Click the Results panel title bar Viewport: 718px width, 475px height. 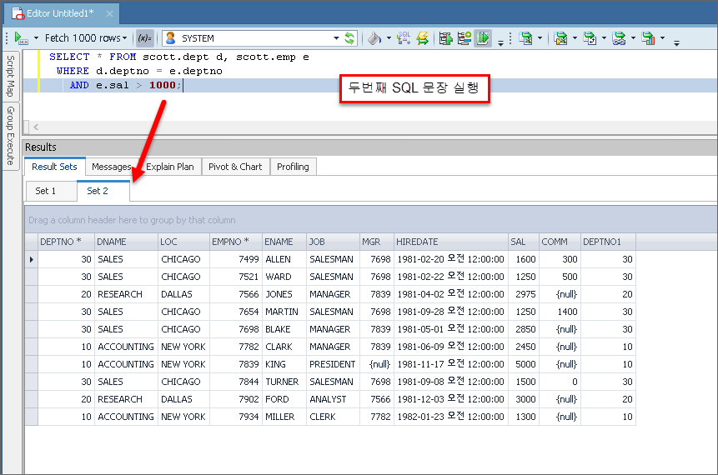pyautogui.click(x=370, y=147)
